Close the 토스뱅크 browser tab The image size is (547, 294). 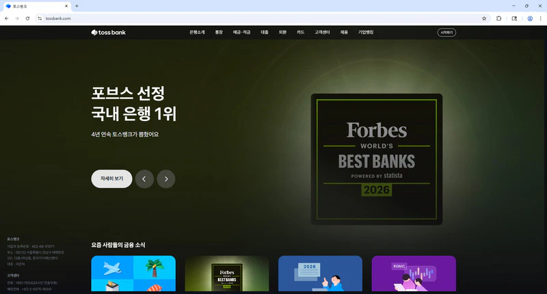tap(66, 6)
